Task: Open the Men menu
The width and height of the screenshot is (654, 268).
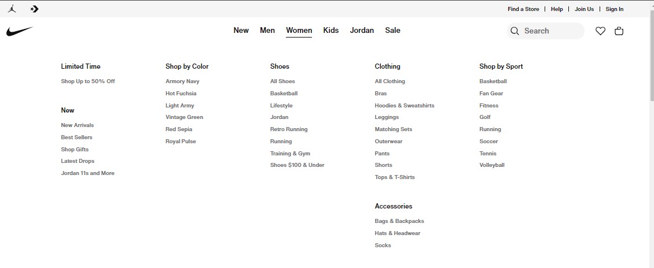Action: tap(267, 31)
